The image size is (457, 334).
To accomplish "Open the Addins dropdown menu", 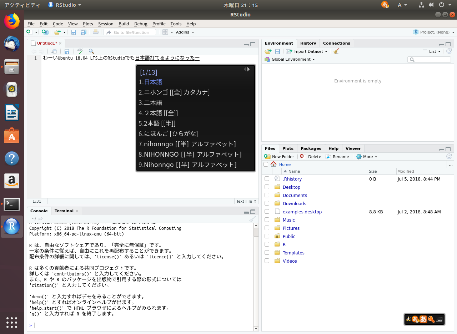I will coord(185,32).
